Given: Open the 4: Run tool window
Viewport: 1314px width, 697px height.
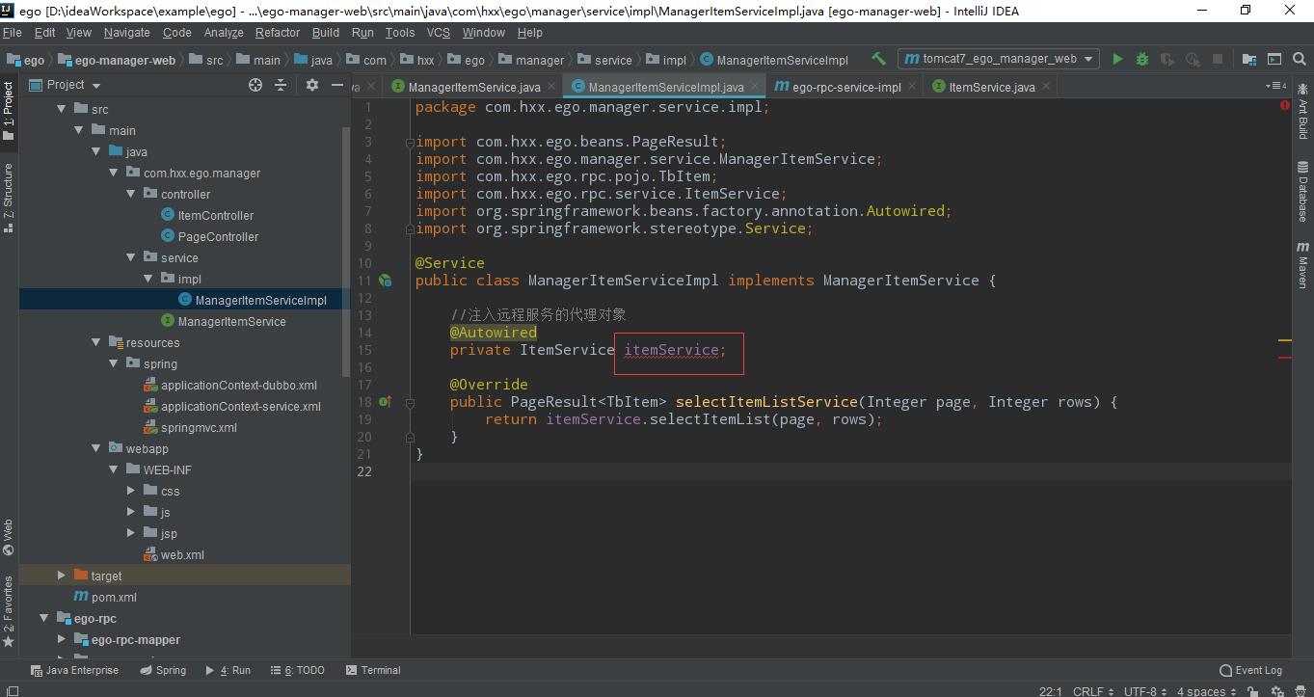Looking at the screenshot, I should (228, 670).
